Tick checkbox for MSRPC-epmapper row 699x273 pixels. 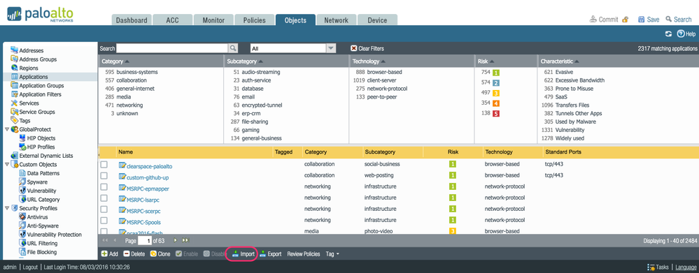(104, 186)
